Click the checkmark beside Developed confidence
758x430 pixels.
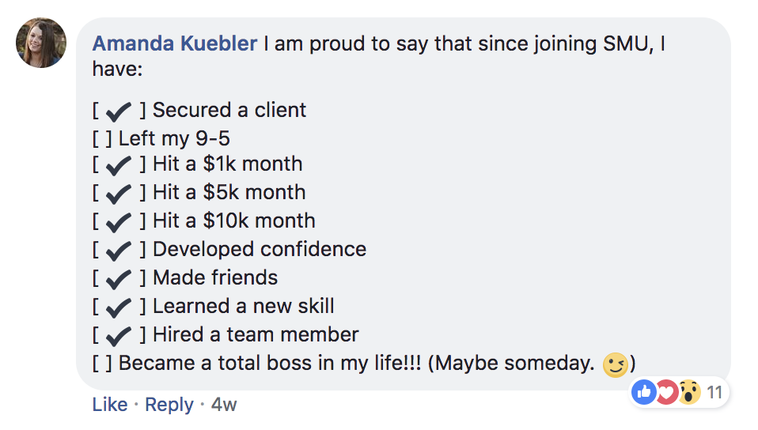[118, 251]
